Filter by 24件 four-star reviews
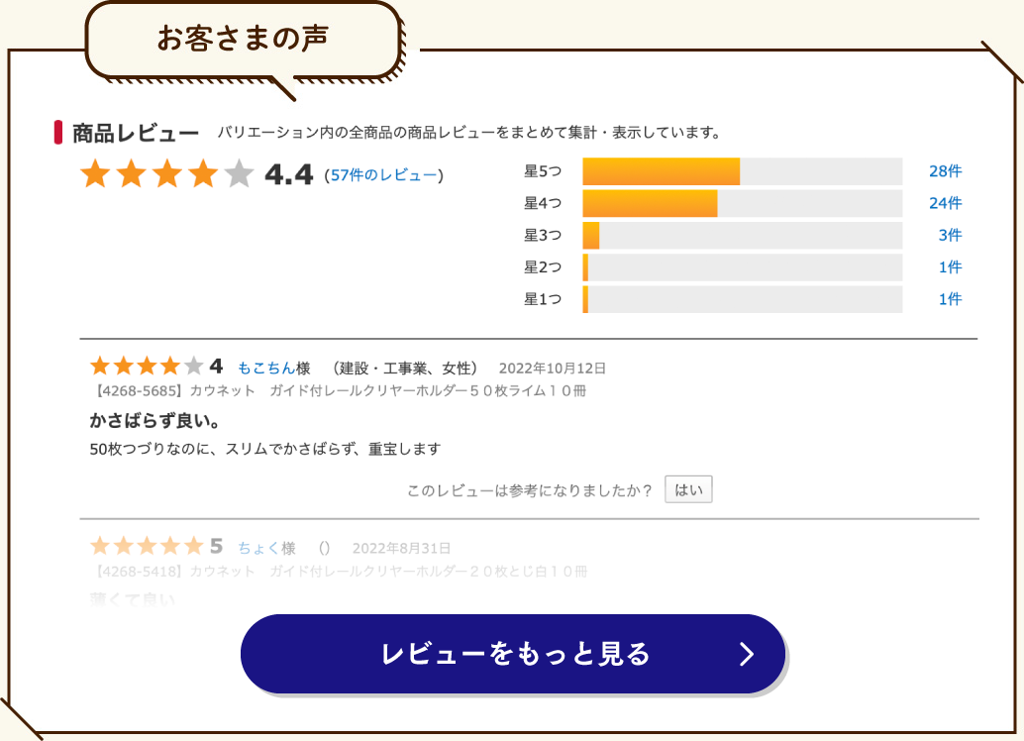Viewport: 1024px width, 741px height. (x=945, y=203)
